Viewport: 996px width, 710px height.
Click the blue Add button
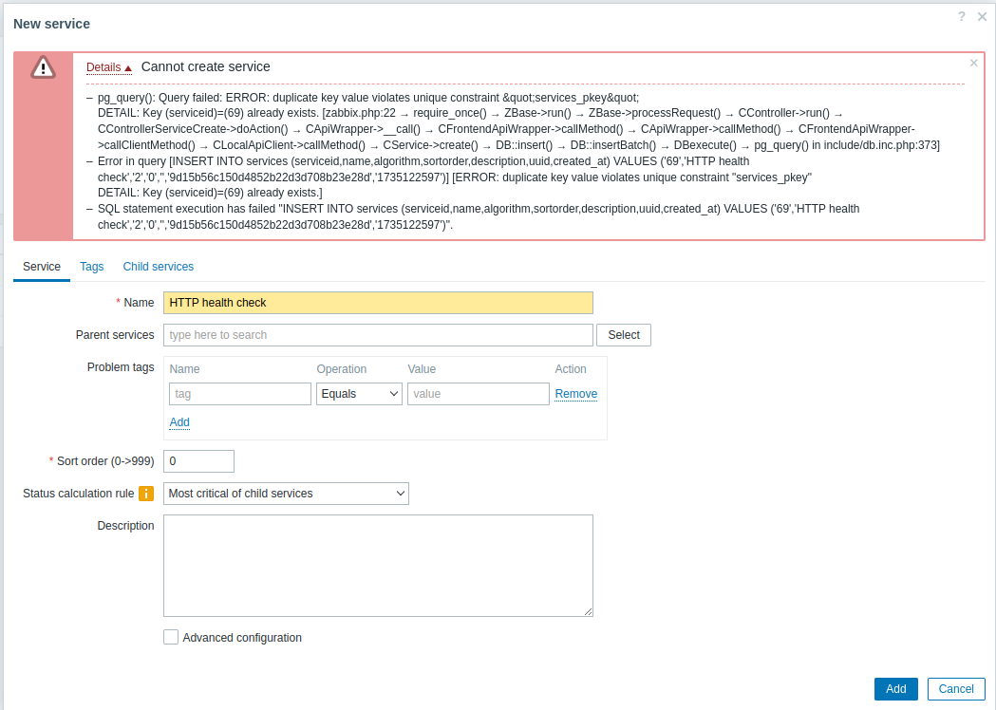[x=895, y=689]
